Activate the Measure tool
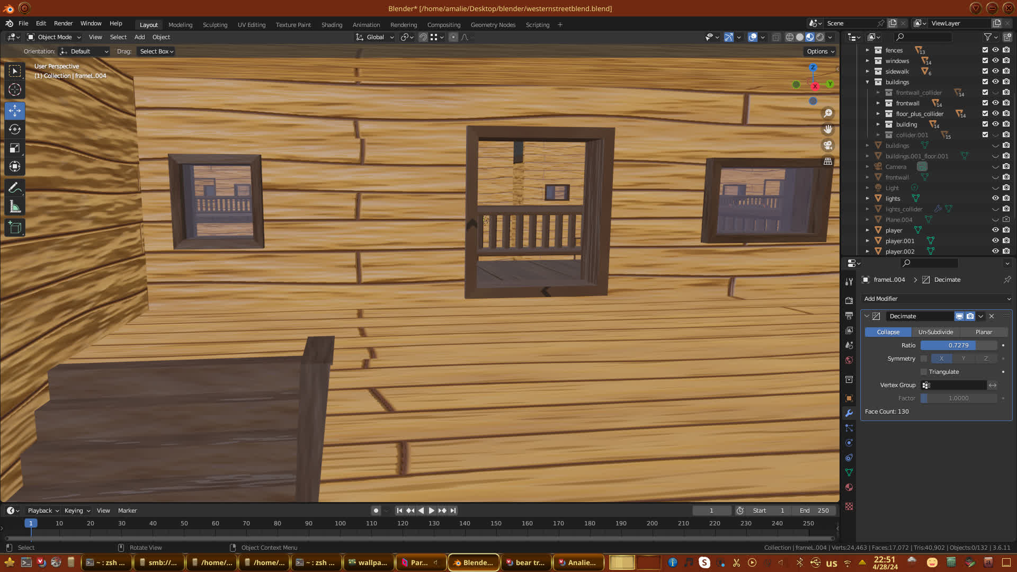This screenshot has width=1017, height=572. tap(15, 207)
